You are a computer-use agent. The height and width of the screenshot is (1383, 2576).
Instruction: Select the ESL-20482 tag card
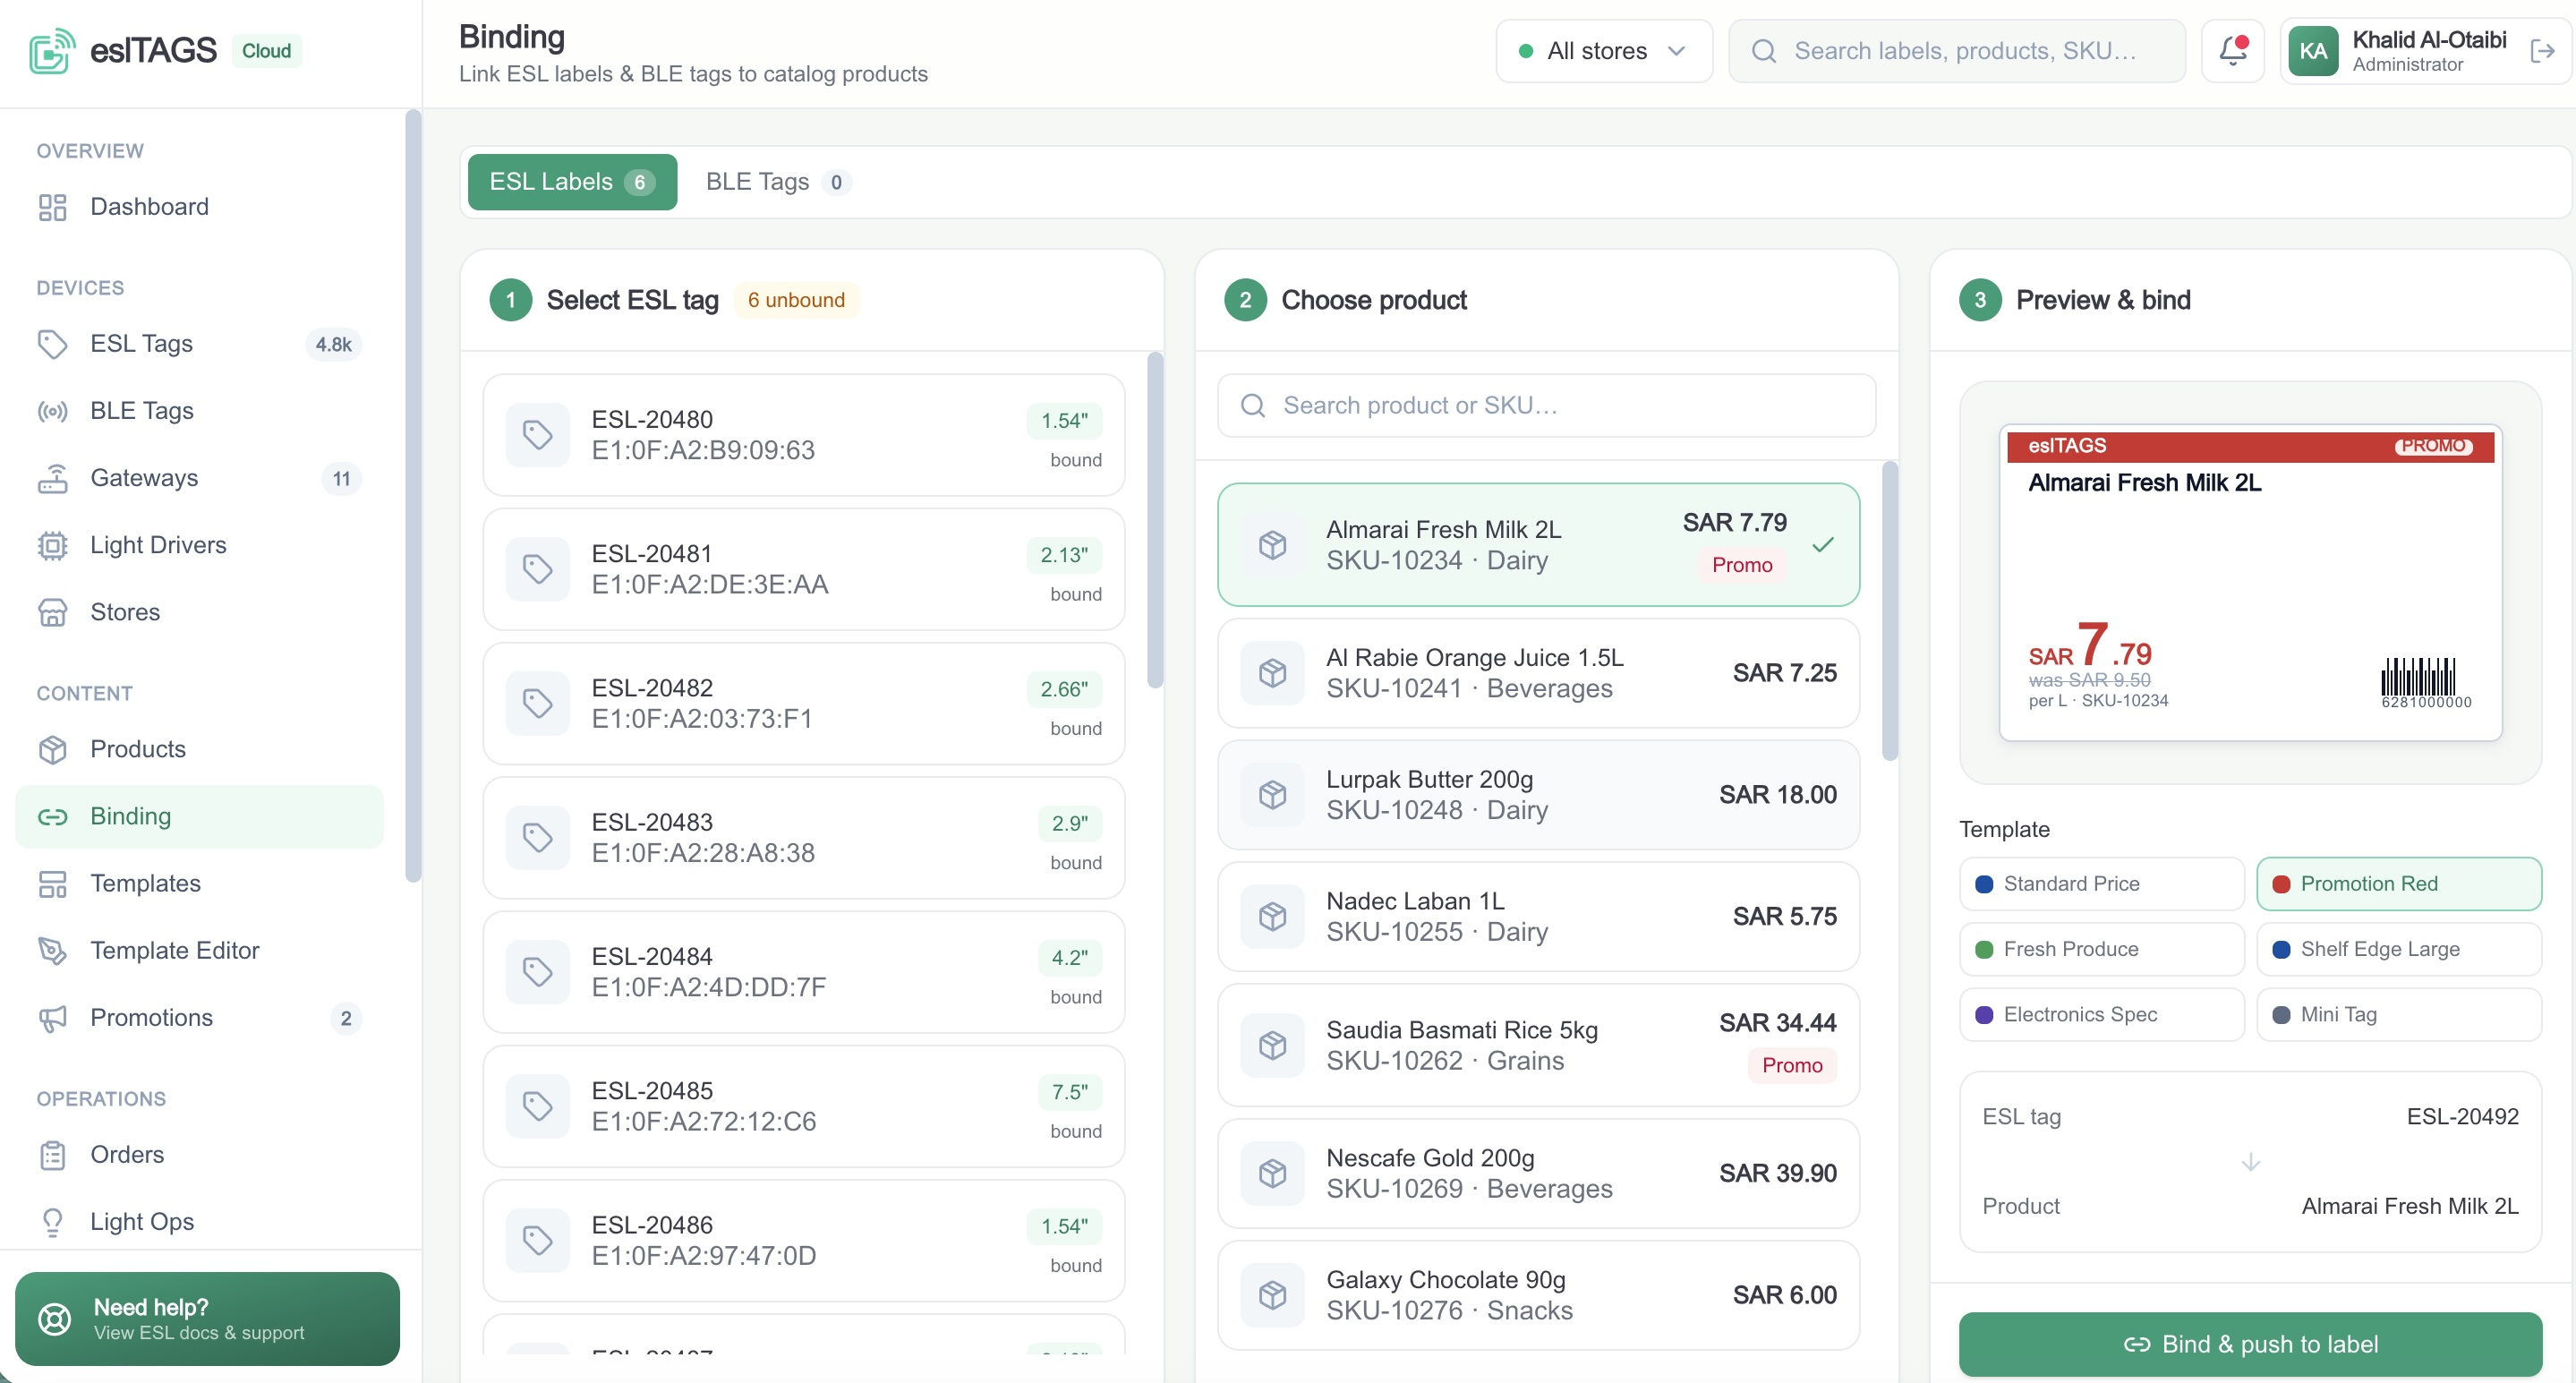click(x=803, y=704)
